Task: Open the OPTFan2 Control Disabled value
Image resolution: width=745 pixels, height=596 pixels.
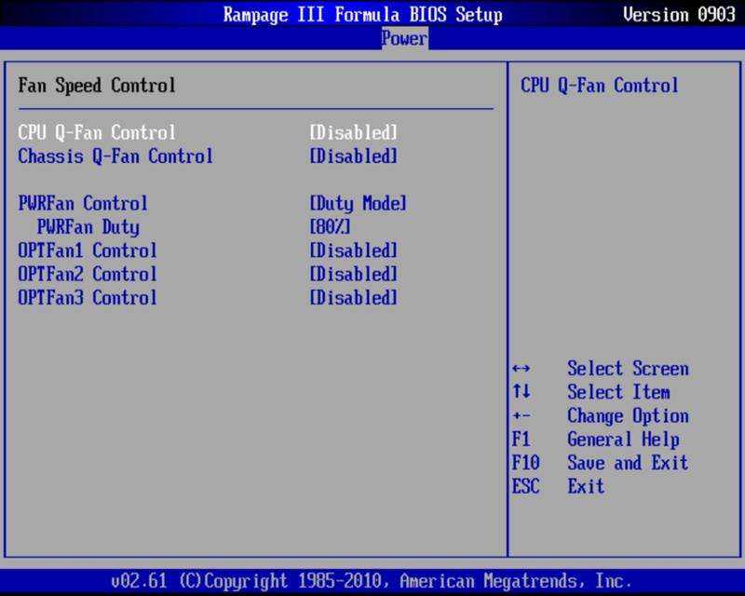Action: pyautogui.click(x=354, y=274)
